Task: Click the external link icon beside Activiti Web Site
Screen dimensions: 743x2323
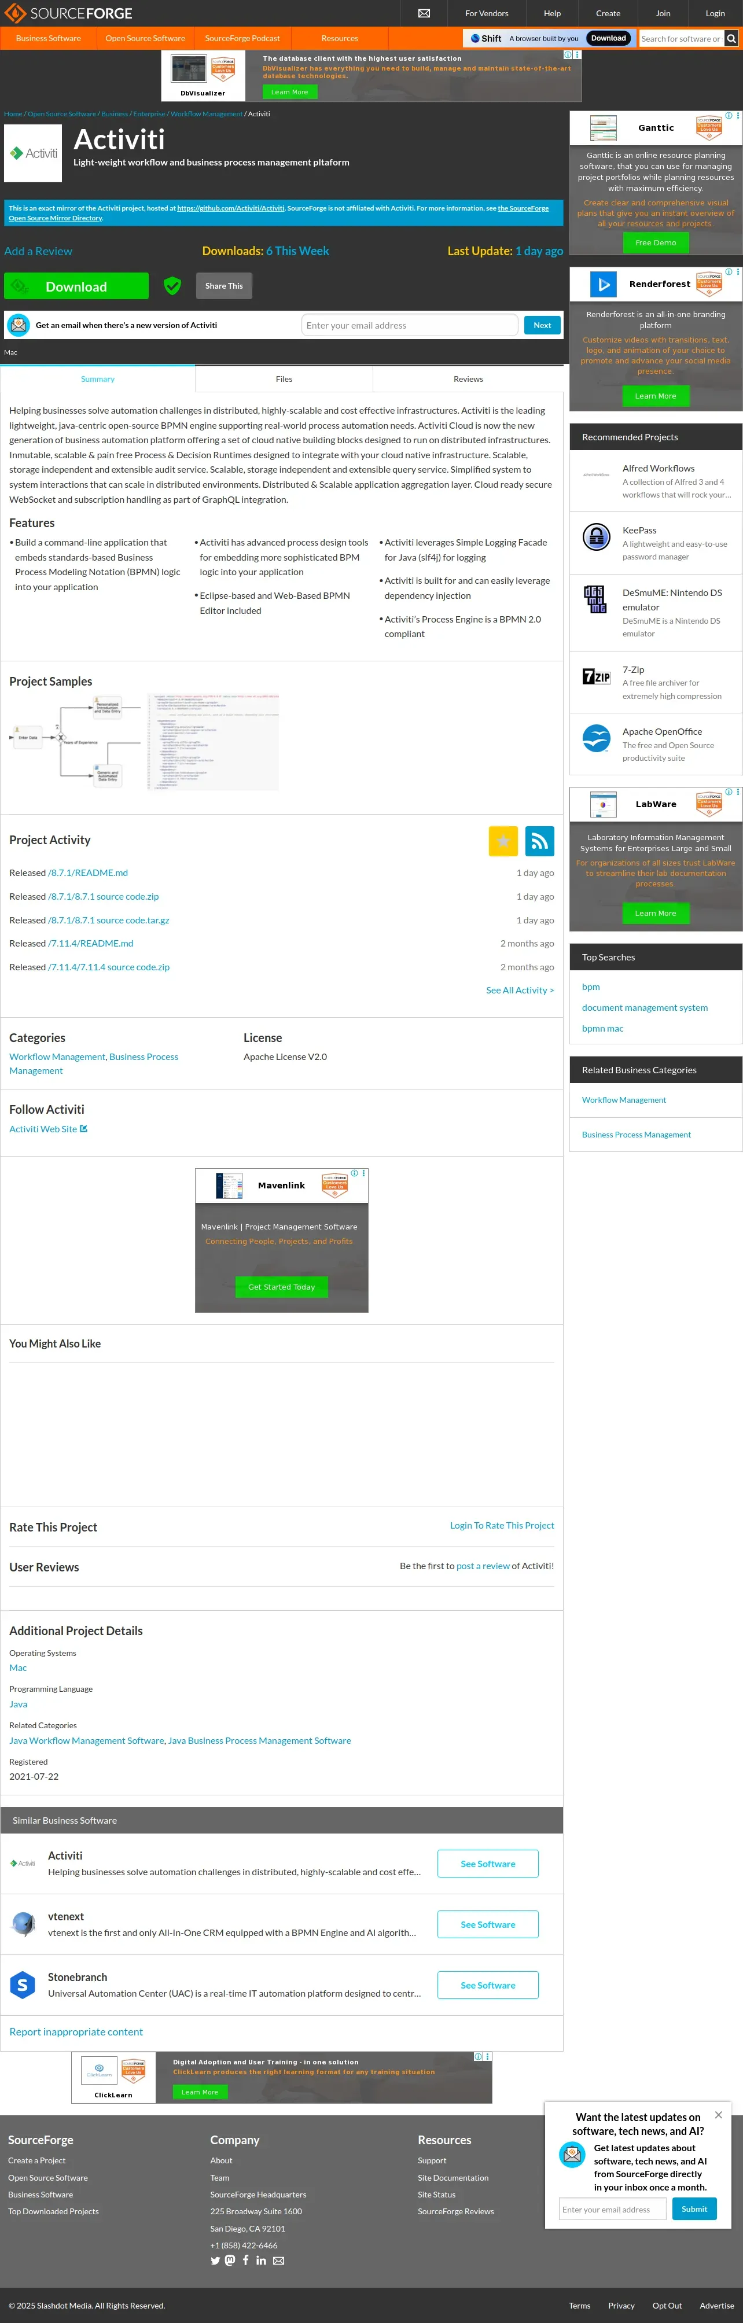Action: (84, 1128)
